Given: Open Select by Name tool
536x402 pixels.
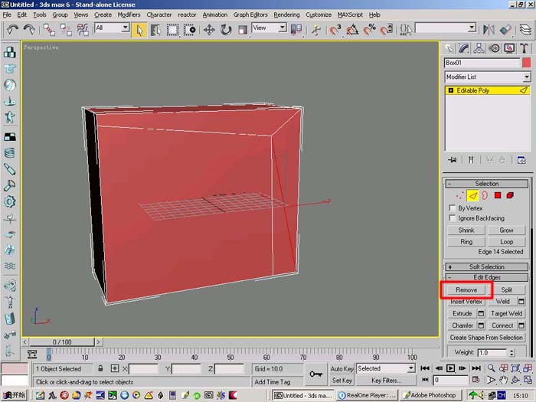Looking at the screenshot, I should (x=156, y=30).
